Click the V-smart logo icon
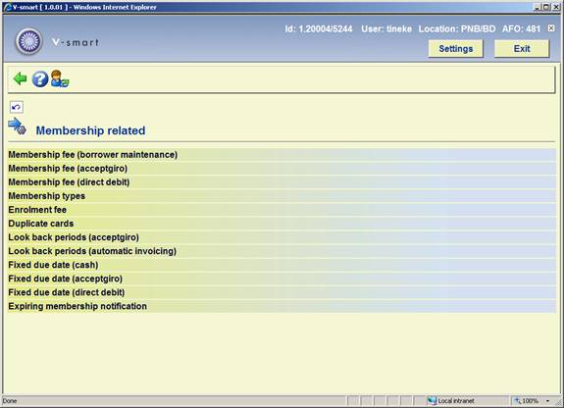Screen dimensions: 564x408 pos(28,41)
